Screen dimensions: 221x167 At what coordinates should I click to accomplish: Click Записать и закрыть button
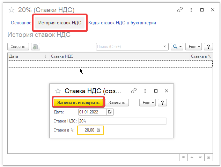tap(78, 103)
